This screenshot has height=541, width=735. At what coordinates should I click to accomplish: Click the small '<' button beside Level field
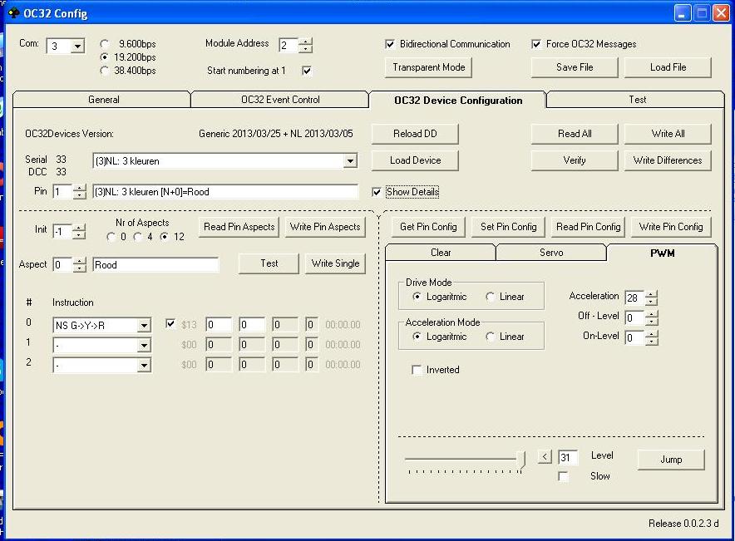(x=545, y=456)
